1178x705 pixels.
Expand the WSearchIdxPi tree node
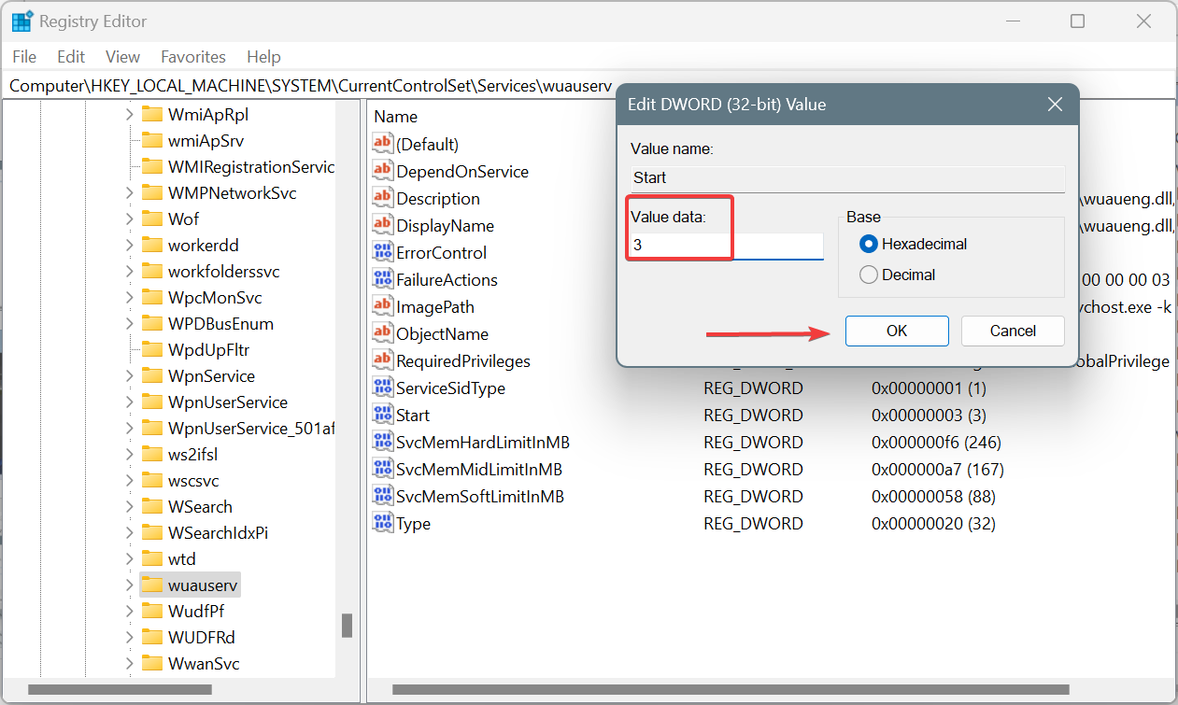[129, 533]
